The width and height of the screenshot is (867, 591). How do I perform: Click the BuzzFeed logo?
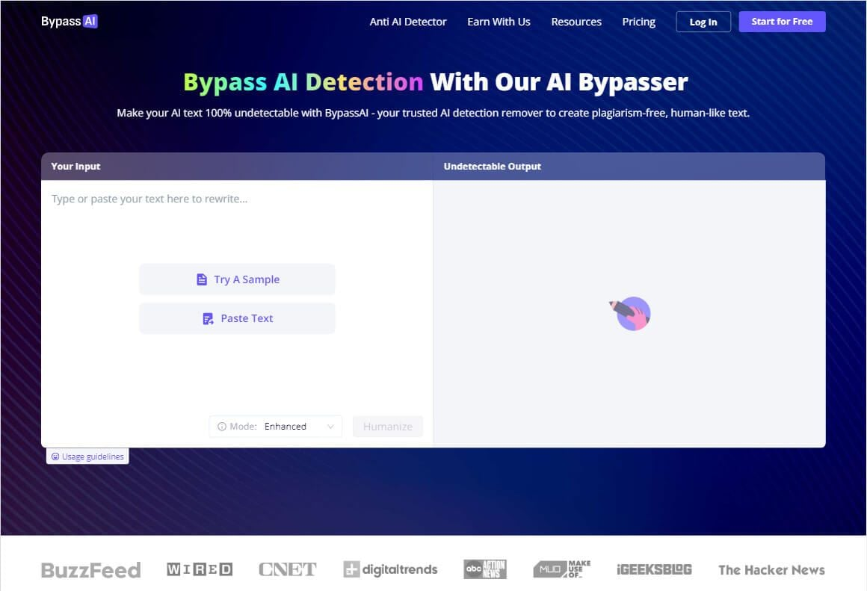(x=90, y=570)
